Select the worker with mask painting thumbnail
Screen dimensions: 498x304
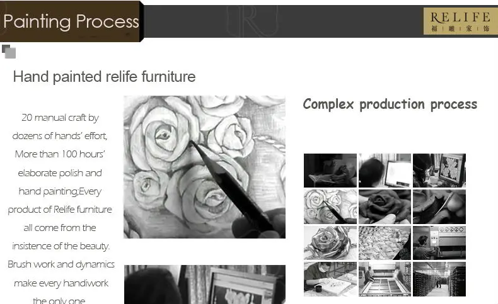330,279
